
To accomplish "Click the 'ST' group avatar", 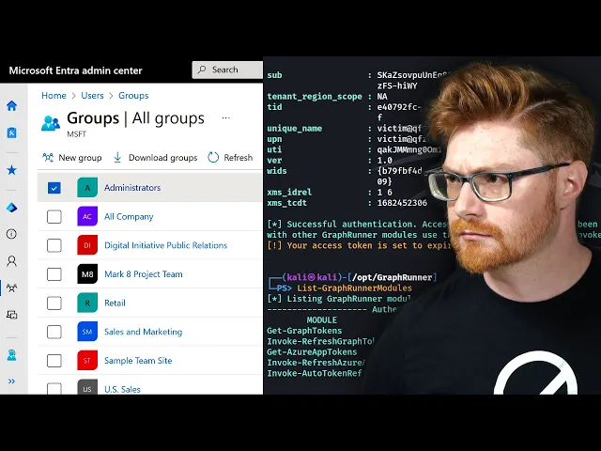I will 87,361.
